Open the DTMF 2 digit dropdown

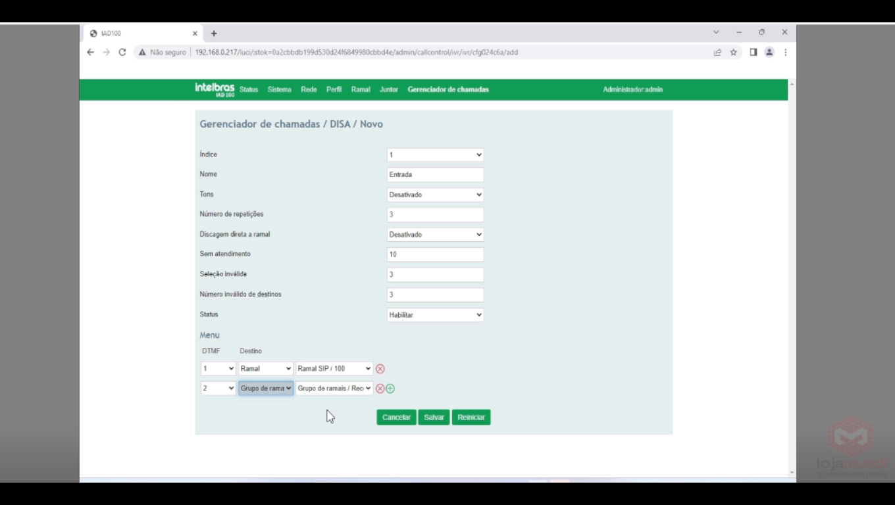pyautogui.click(x=218, y=389)
